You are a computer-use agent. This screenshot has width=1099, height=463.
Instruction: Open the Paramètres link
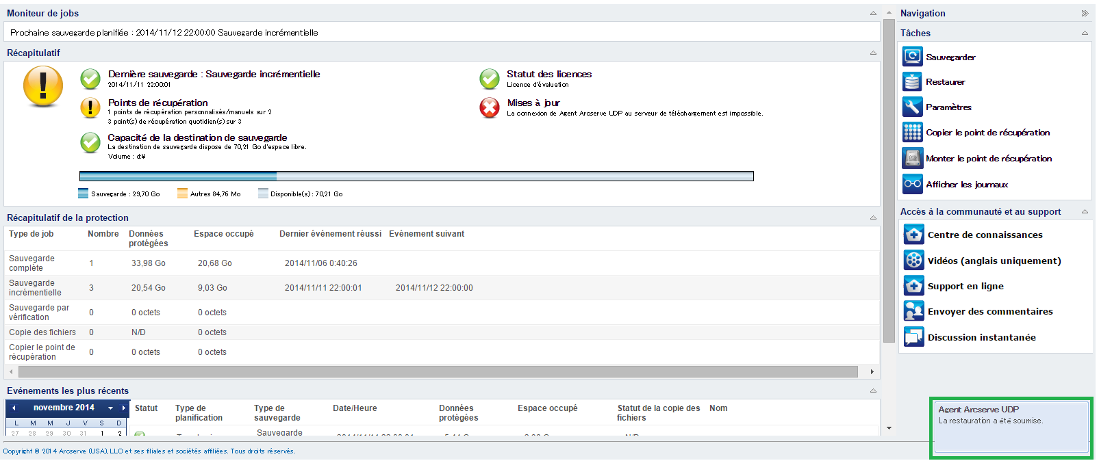click(948, 107)
